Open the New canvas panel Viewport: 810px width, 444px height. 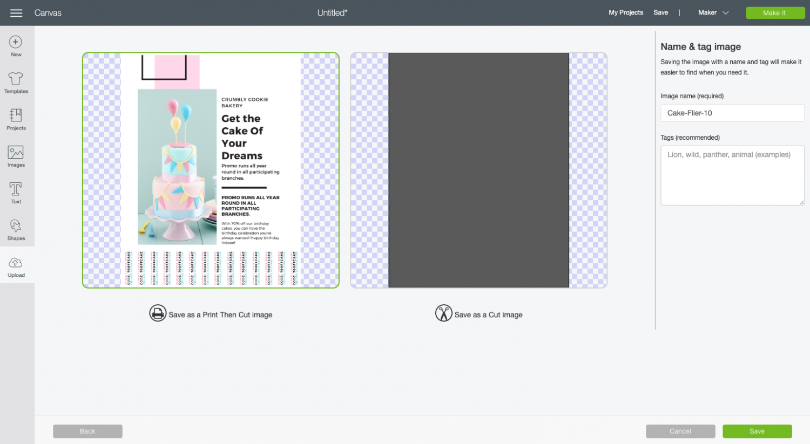[x=16, y=46]
